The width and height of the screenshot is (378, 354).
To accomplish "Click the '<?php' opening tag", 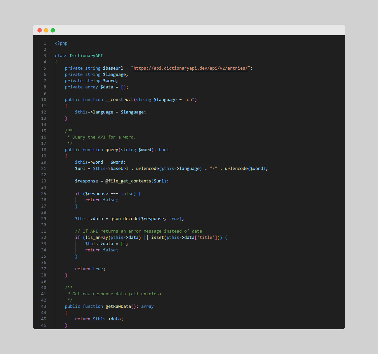I will click(61, 43).
